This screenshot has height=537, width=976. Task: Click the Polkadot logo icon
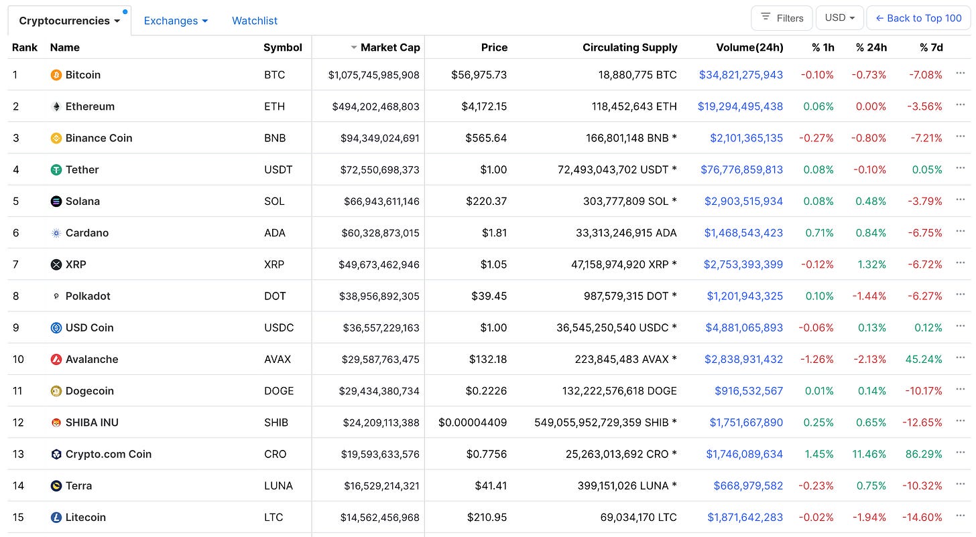pyautogui.click(x=56, y=296)
